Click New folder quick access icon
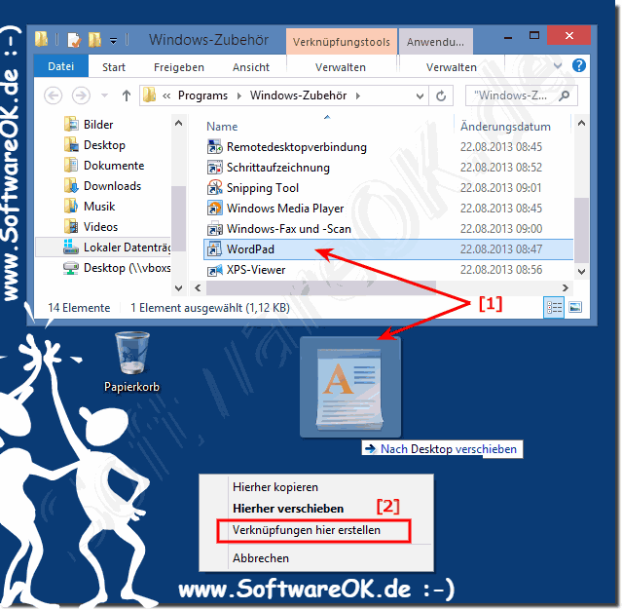 (94, 40)
